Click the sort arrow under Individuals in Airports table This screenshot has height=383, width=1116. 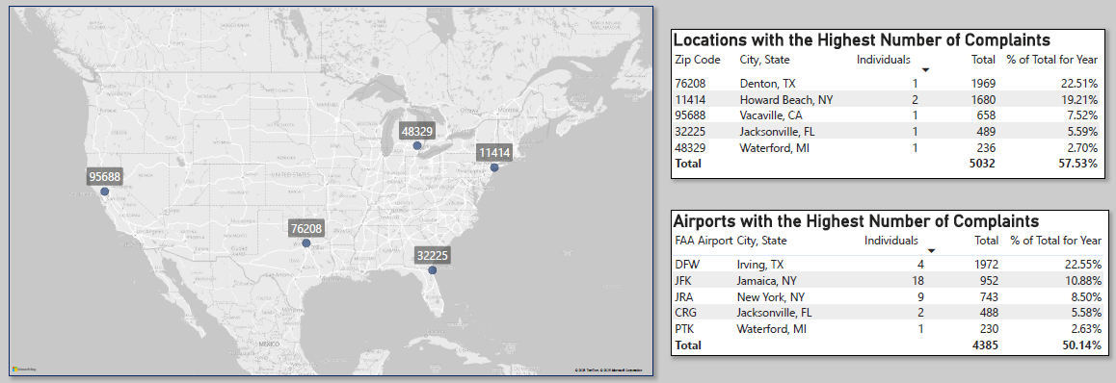(x=932, y=250)
